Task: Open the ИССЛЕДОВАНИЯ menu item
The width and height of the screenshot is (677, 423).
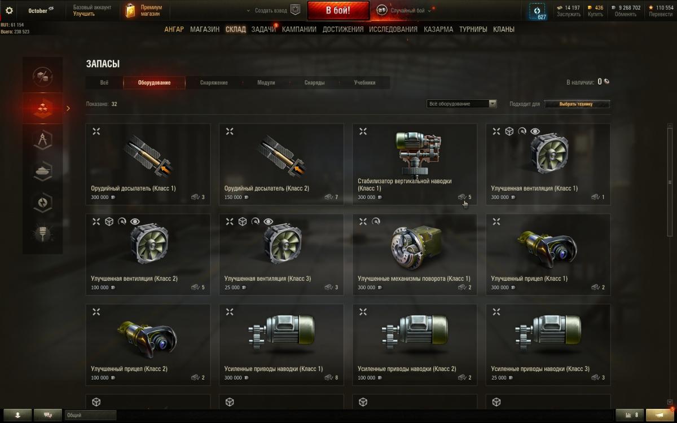Action: (393, 29)
